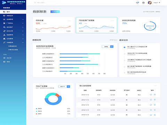Open the user account dropdown caret
The height and width of the screenshot is (125, 167).
click(159, 2)
